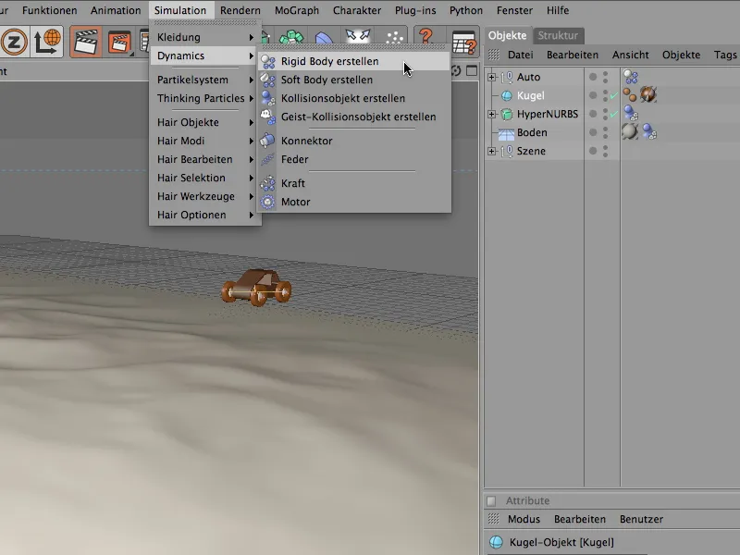Click the collider tag on HyperNURBS

pos(631,114)
